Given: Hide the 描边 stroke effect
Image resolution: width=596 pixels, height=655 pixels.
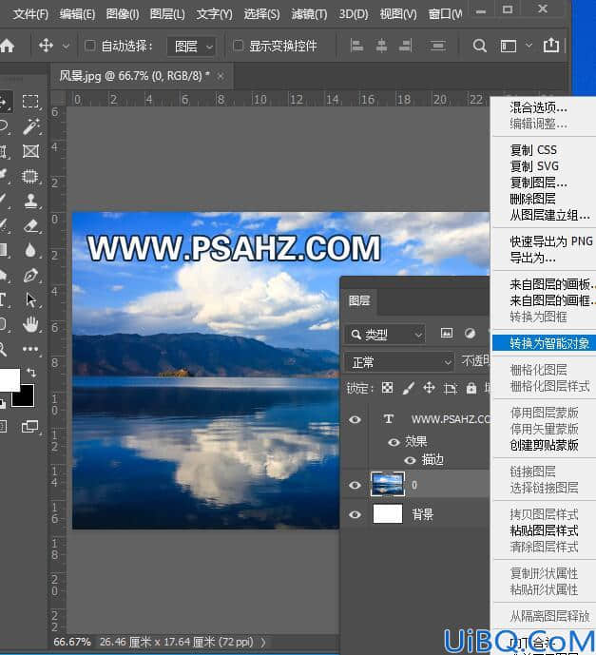Looking at the screenshot, I should click(x=410, y=460).
